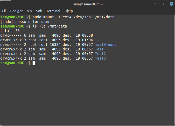Viewport: 175px width, 126px height.
Task: Click the totalt 36 output line
Action: [x=10, y=31]
